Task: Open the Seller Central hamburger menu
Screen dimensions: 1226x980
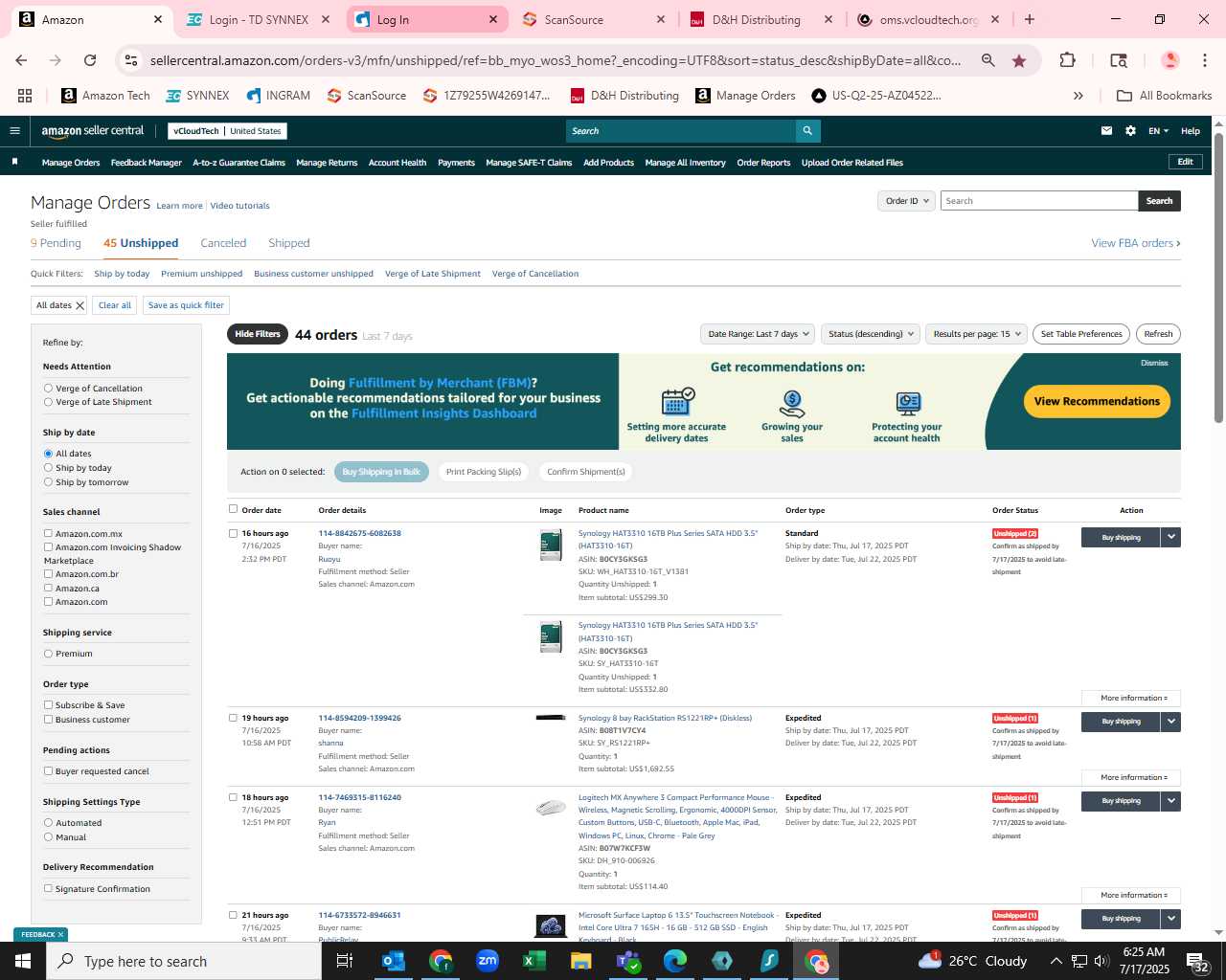Action: tap(14, 131)
